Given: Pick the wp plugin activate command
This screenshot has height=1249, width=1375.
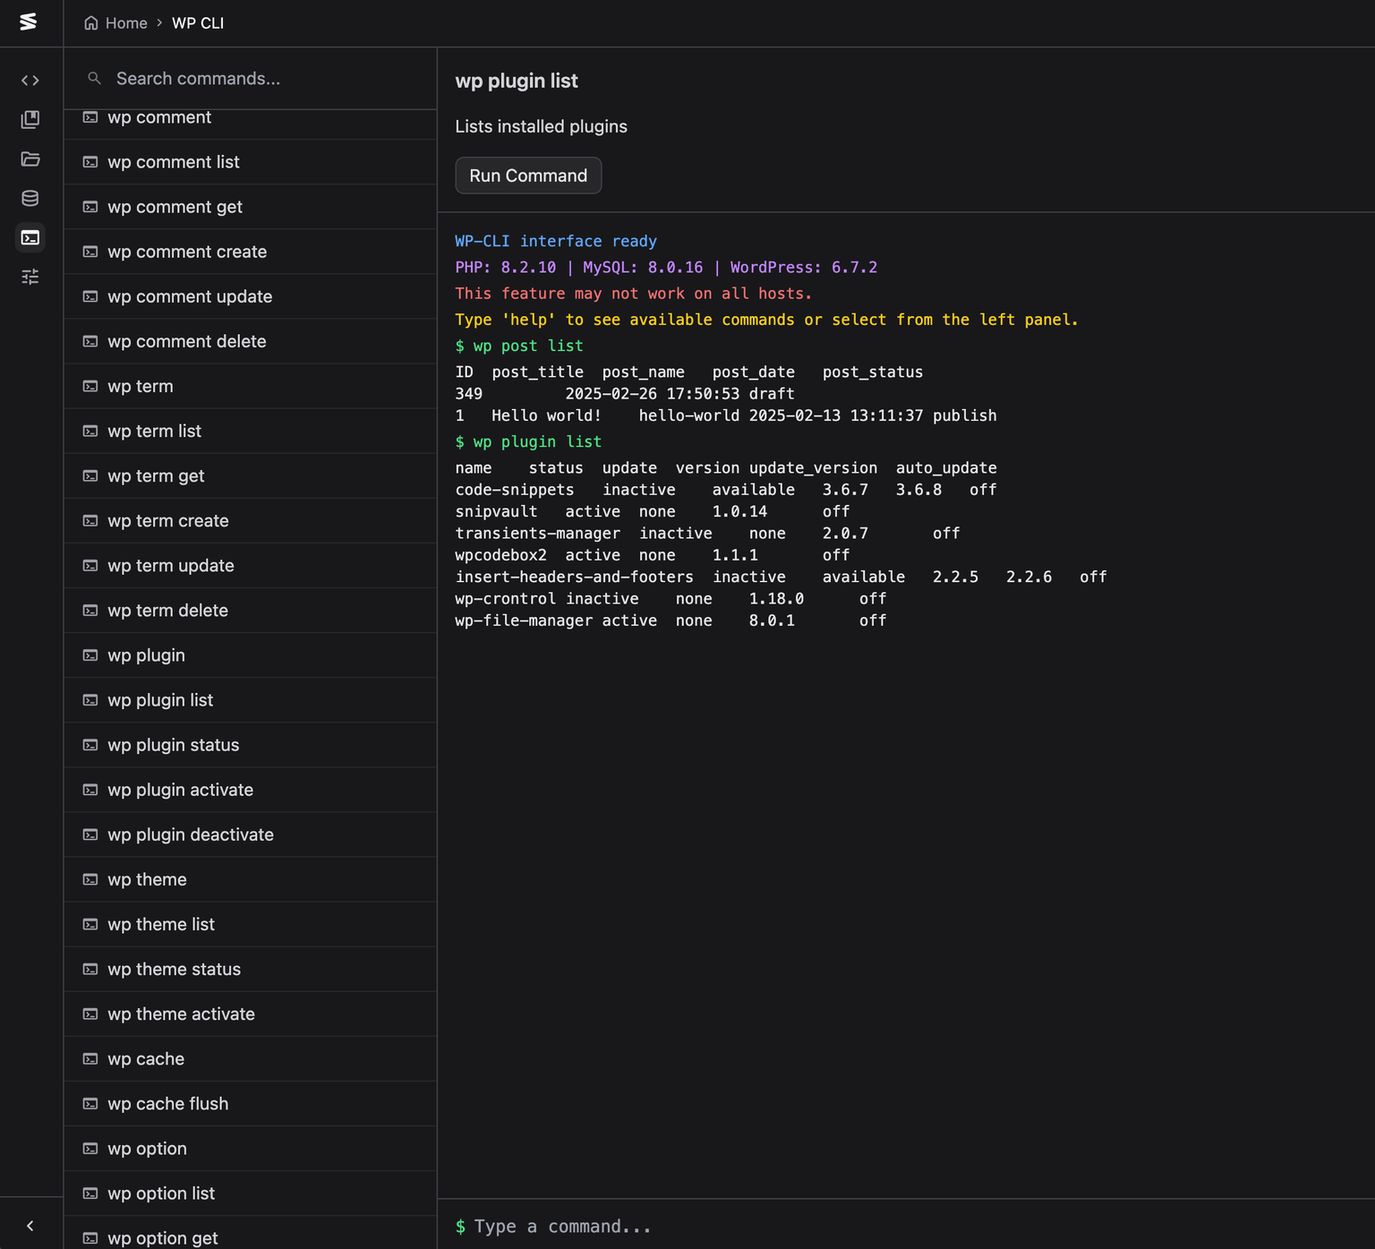Looking at the screenshot, I should (251, 790).
